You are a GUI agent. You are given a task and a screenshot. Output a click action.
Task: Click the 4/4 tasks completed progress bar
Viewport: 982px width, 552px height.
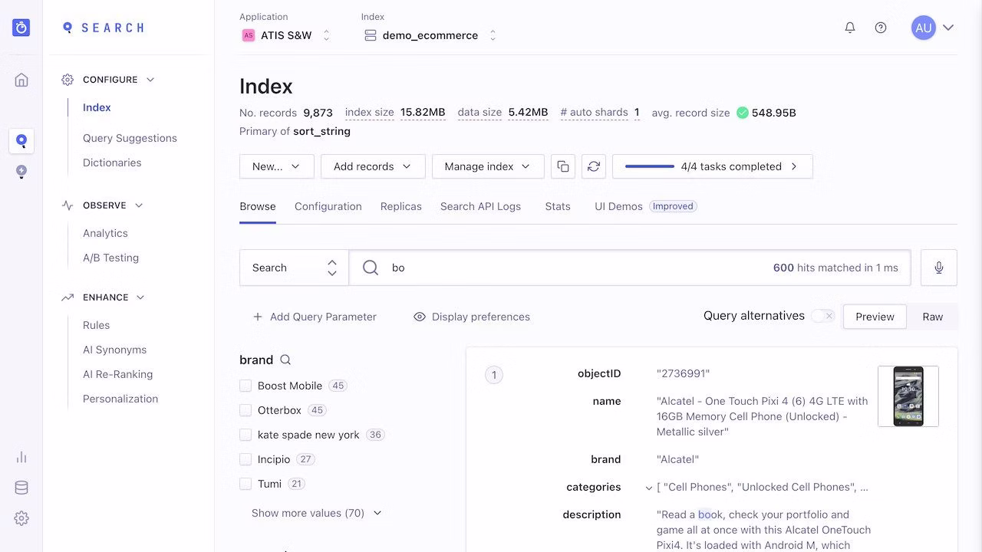[x=712, y=166]
